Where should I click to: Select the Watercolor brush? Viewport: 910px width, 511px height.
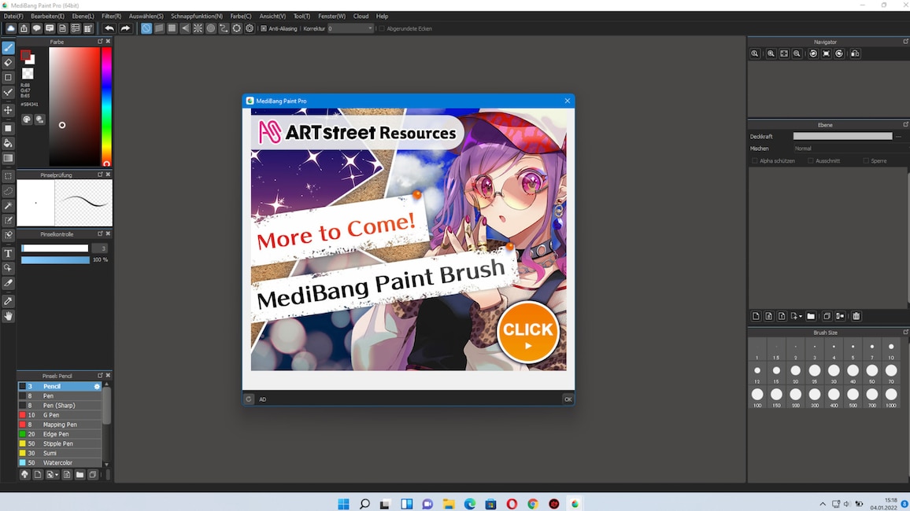pyautogui.click(x=60, y=463)
